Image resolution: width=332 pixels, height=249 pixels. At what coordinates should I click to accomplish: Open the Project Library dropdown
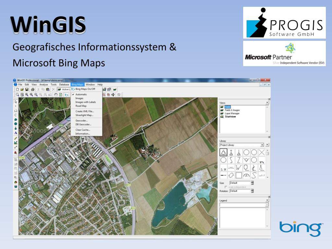(x=262, y=145)
